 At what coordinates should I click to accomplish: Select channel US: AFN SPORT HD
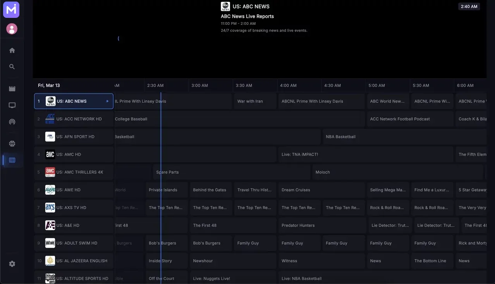tap(74, 137)
